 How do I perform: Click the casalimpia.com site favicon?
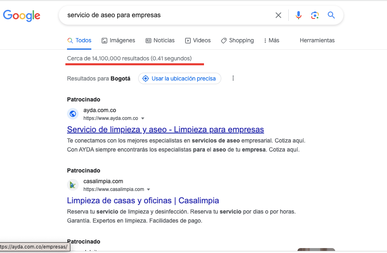click(x=73, y=185)
